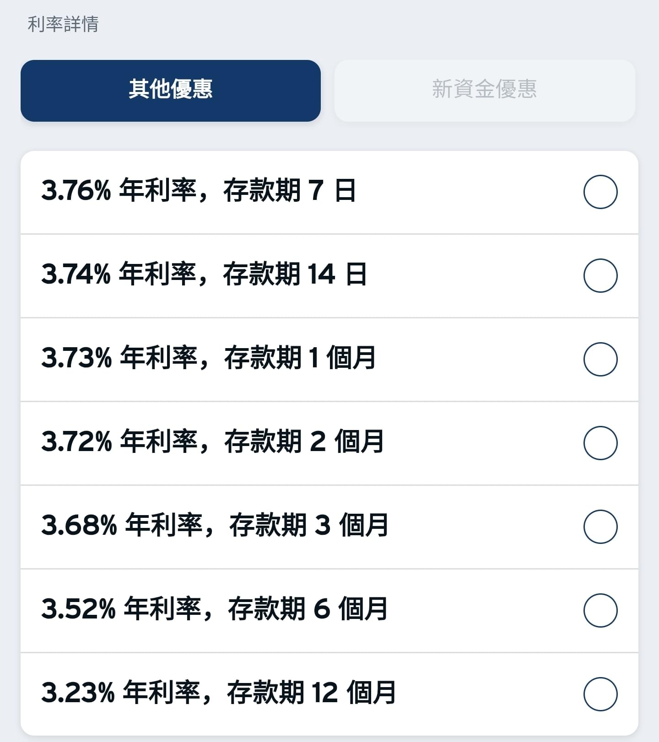Viewport: 659px width, 742px height.
Task: Select the 2 個月 deposit radio button
Action: [600, 443]
